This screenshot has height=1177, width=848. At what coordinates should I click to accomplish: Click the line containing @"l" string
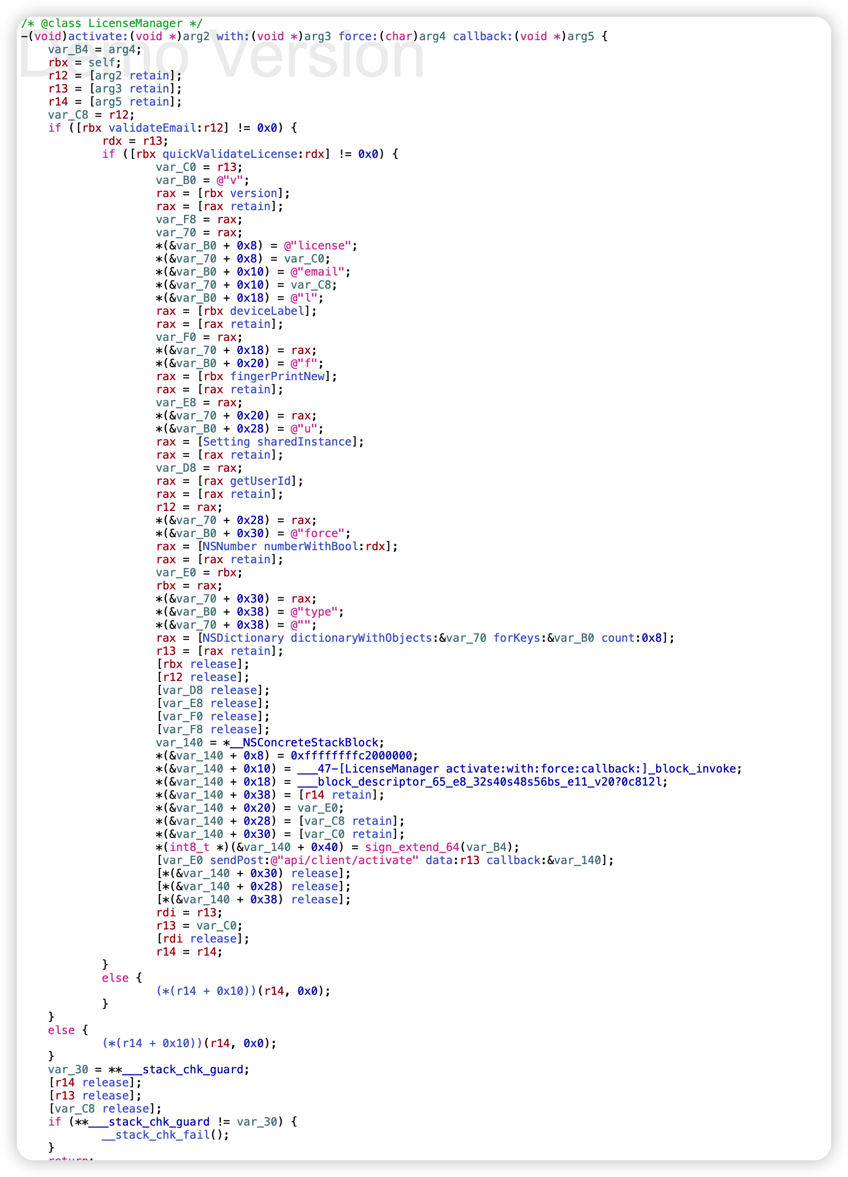point(240,298)
